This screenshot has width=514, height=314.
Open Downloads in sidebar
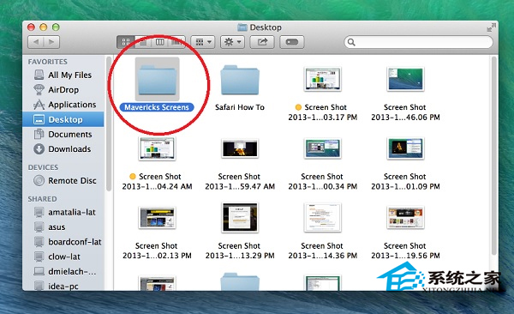click(63, 148)
